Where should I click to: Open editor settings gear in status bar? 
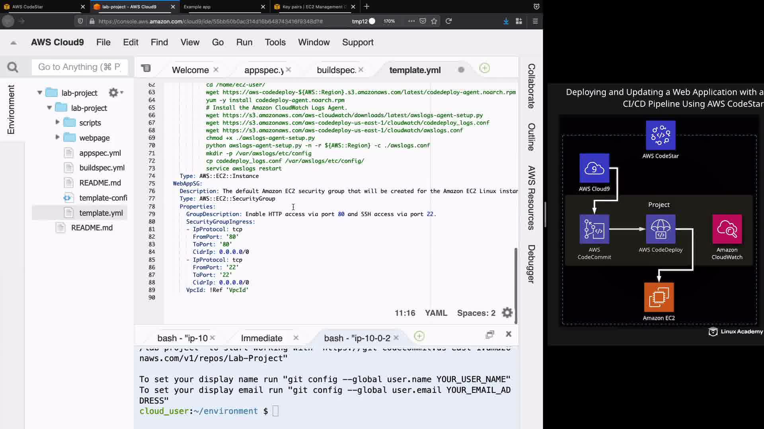point(507,313)
